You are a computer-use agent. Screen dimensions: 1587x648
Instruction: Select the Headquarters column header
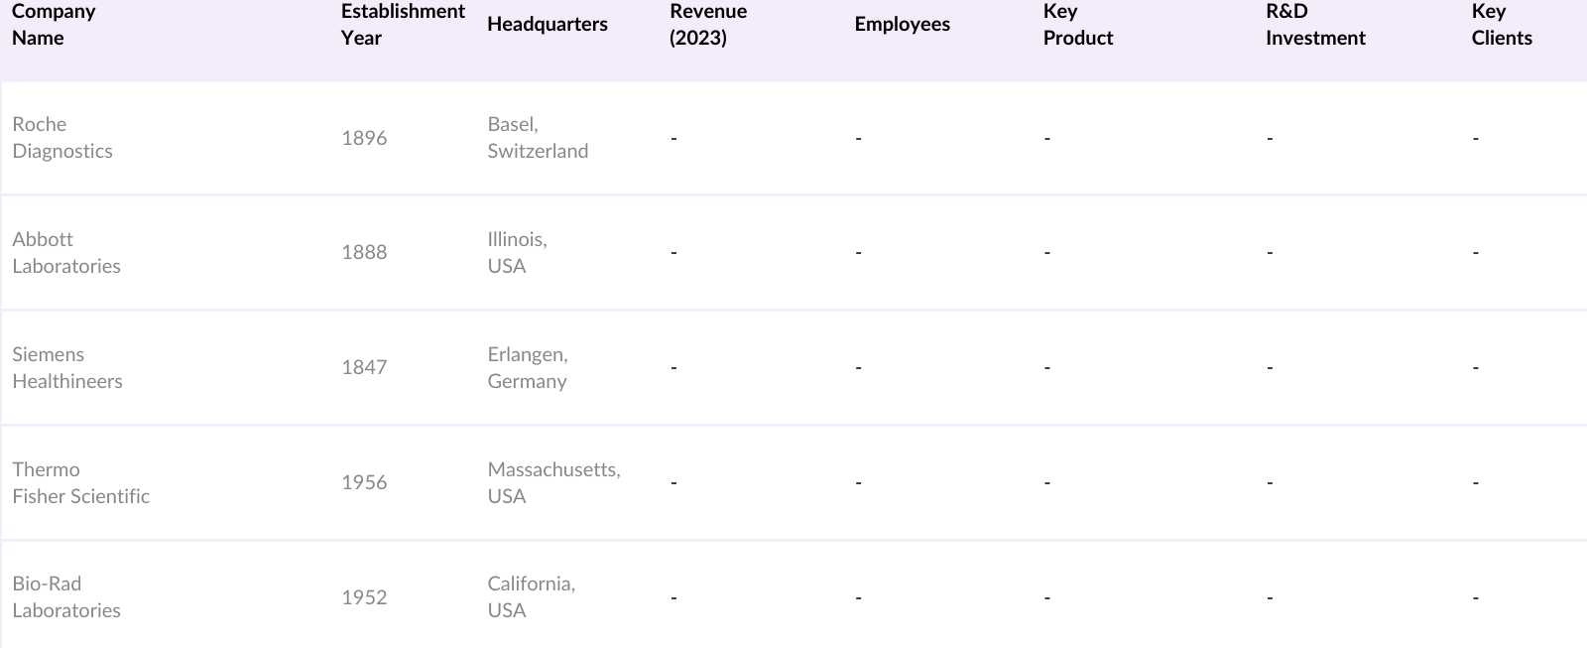pyautogui.click(x=548, y=25)
